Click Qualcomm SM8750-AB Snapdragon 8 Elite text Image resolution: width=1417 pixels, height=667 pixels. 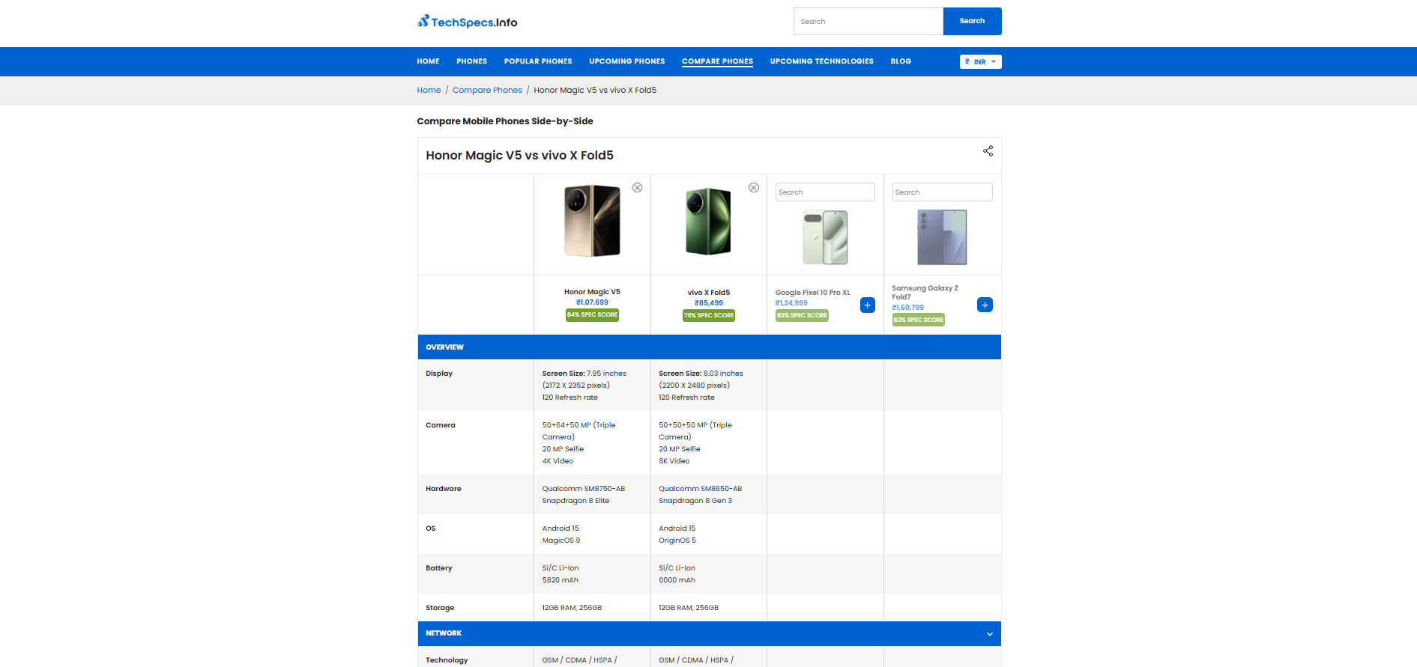click(584, 495)
